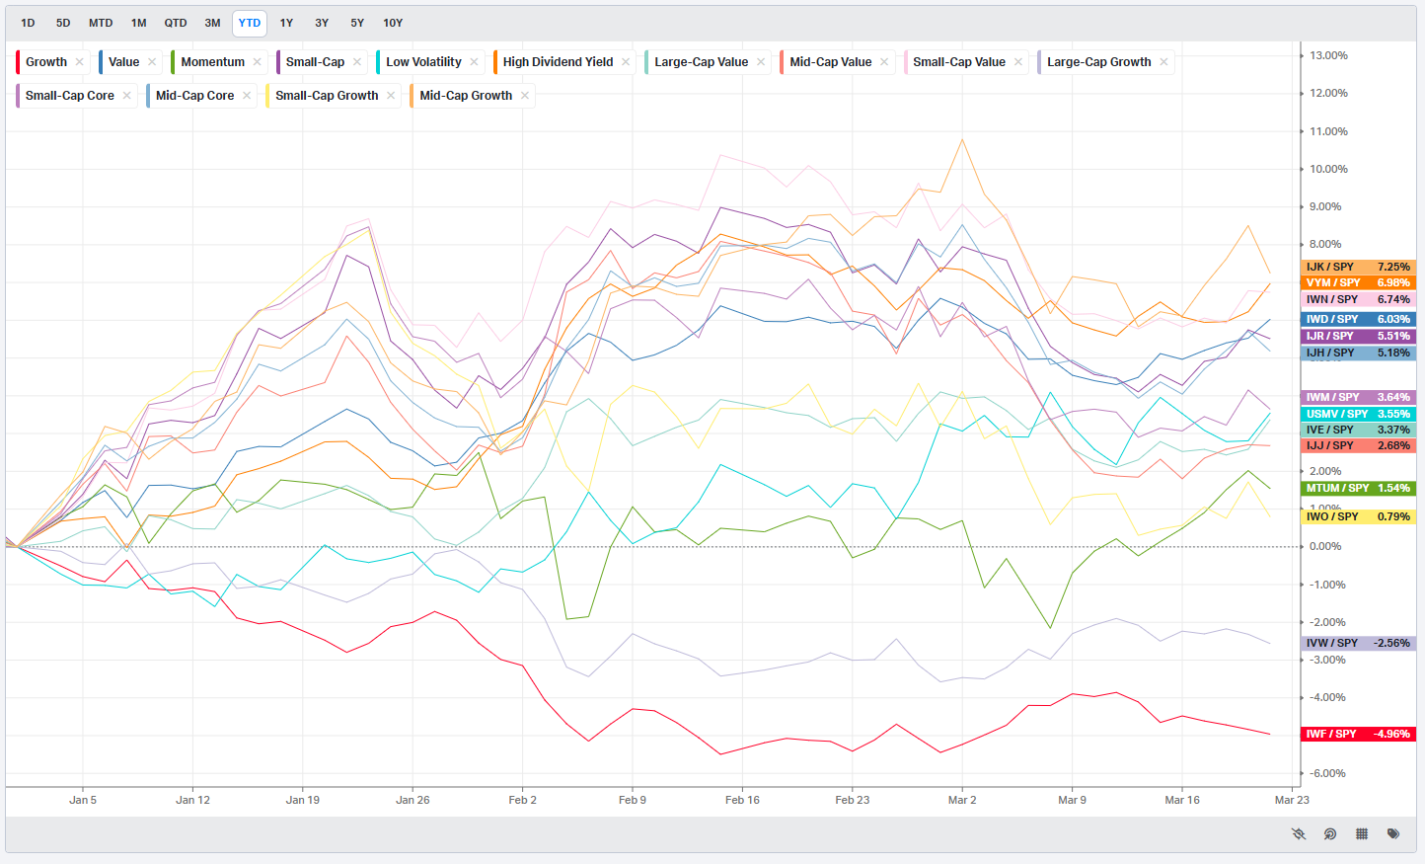Click the IJR / SPY 5.51% axis label
The image size is (1425, 864).
1359,336
